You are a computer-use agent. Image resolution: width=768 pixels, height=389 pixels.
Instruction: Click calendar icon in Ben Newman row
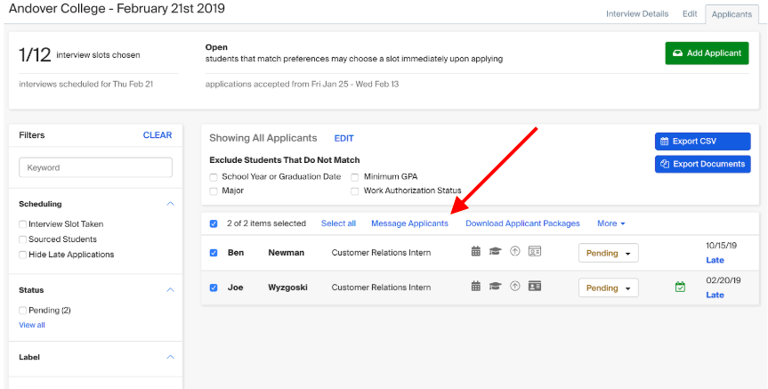(x=475, y=252)
